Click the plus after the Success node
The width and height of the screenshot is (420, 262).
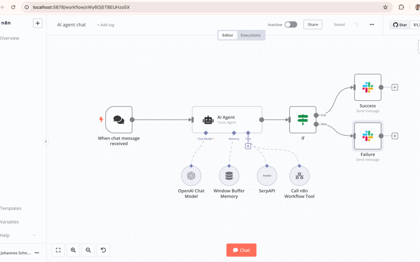[395, 87]
